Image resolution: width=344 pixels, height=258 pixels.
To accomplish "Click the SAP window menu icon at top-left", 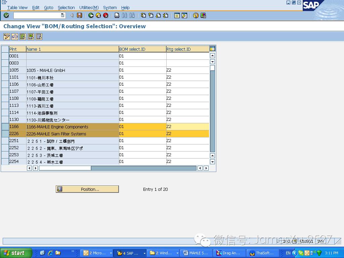I will [4, 2].
